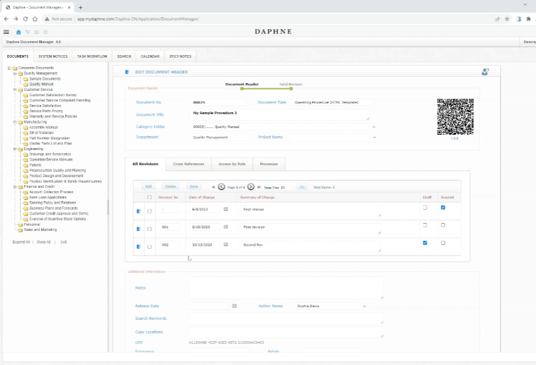Click the toolbar icon beside the envelope
The width and height of the screenshot is (536, 365).
(45, 32)
